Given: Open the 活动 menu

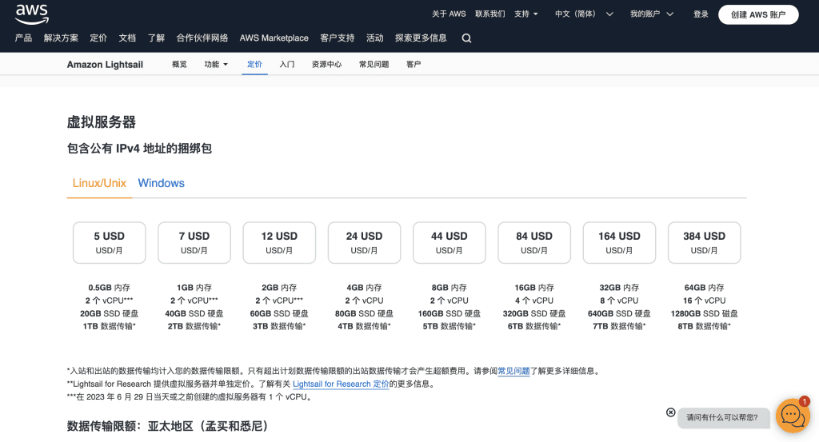Looking at the screenshot, I should (x=374, y=38).
